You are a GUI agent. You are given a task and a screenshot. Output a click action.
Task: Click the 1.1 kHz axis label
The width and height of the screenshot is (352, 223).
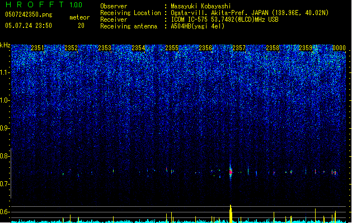pyautogui.click(x=5, y=72)
